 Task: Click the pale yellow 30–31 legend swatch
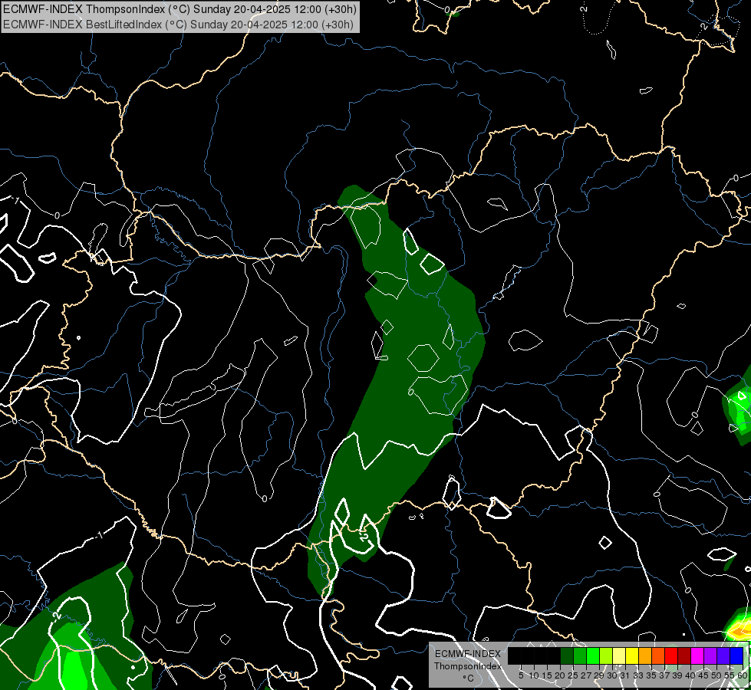tap(619, 655)
